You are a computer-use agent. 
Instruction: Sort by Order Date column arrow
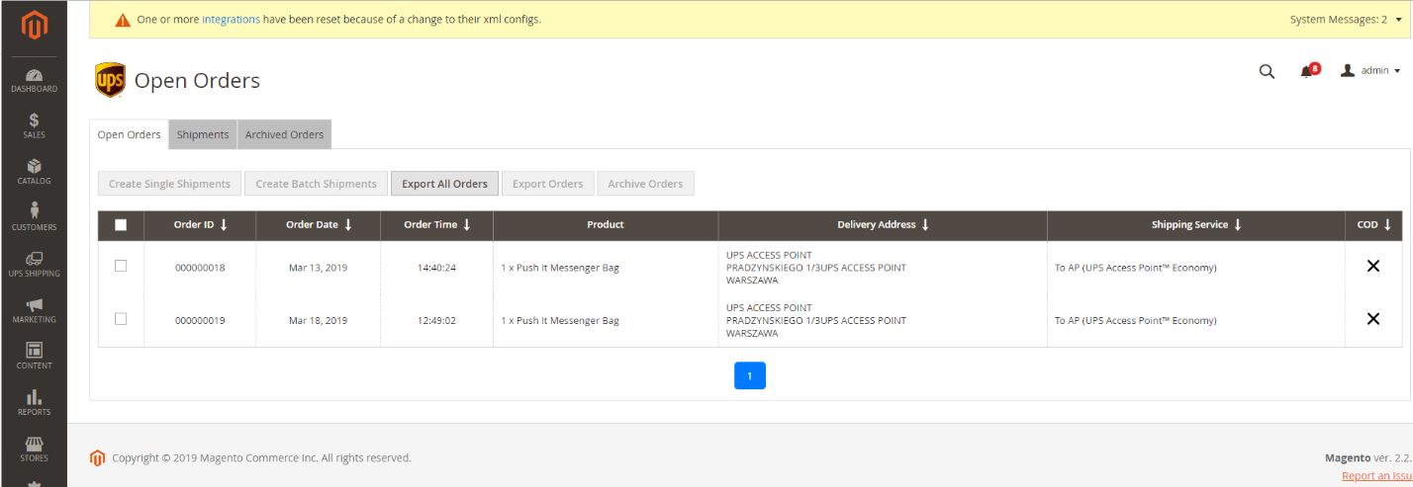(348, 225)
